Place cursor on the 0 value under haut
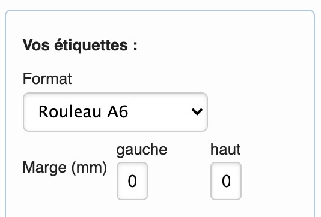The image size is (321, 217). click(226, 181)
